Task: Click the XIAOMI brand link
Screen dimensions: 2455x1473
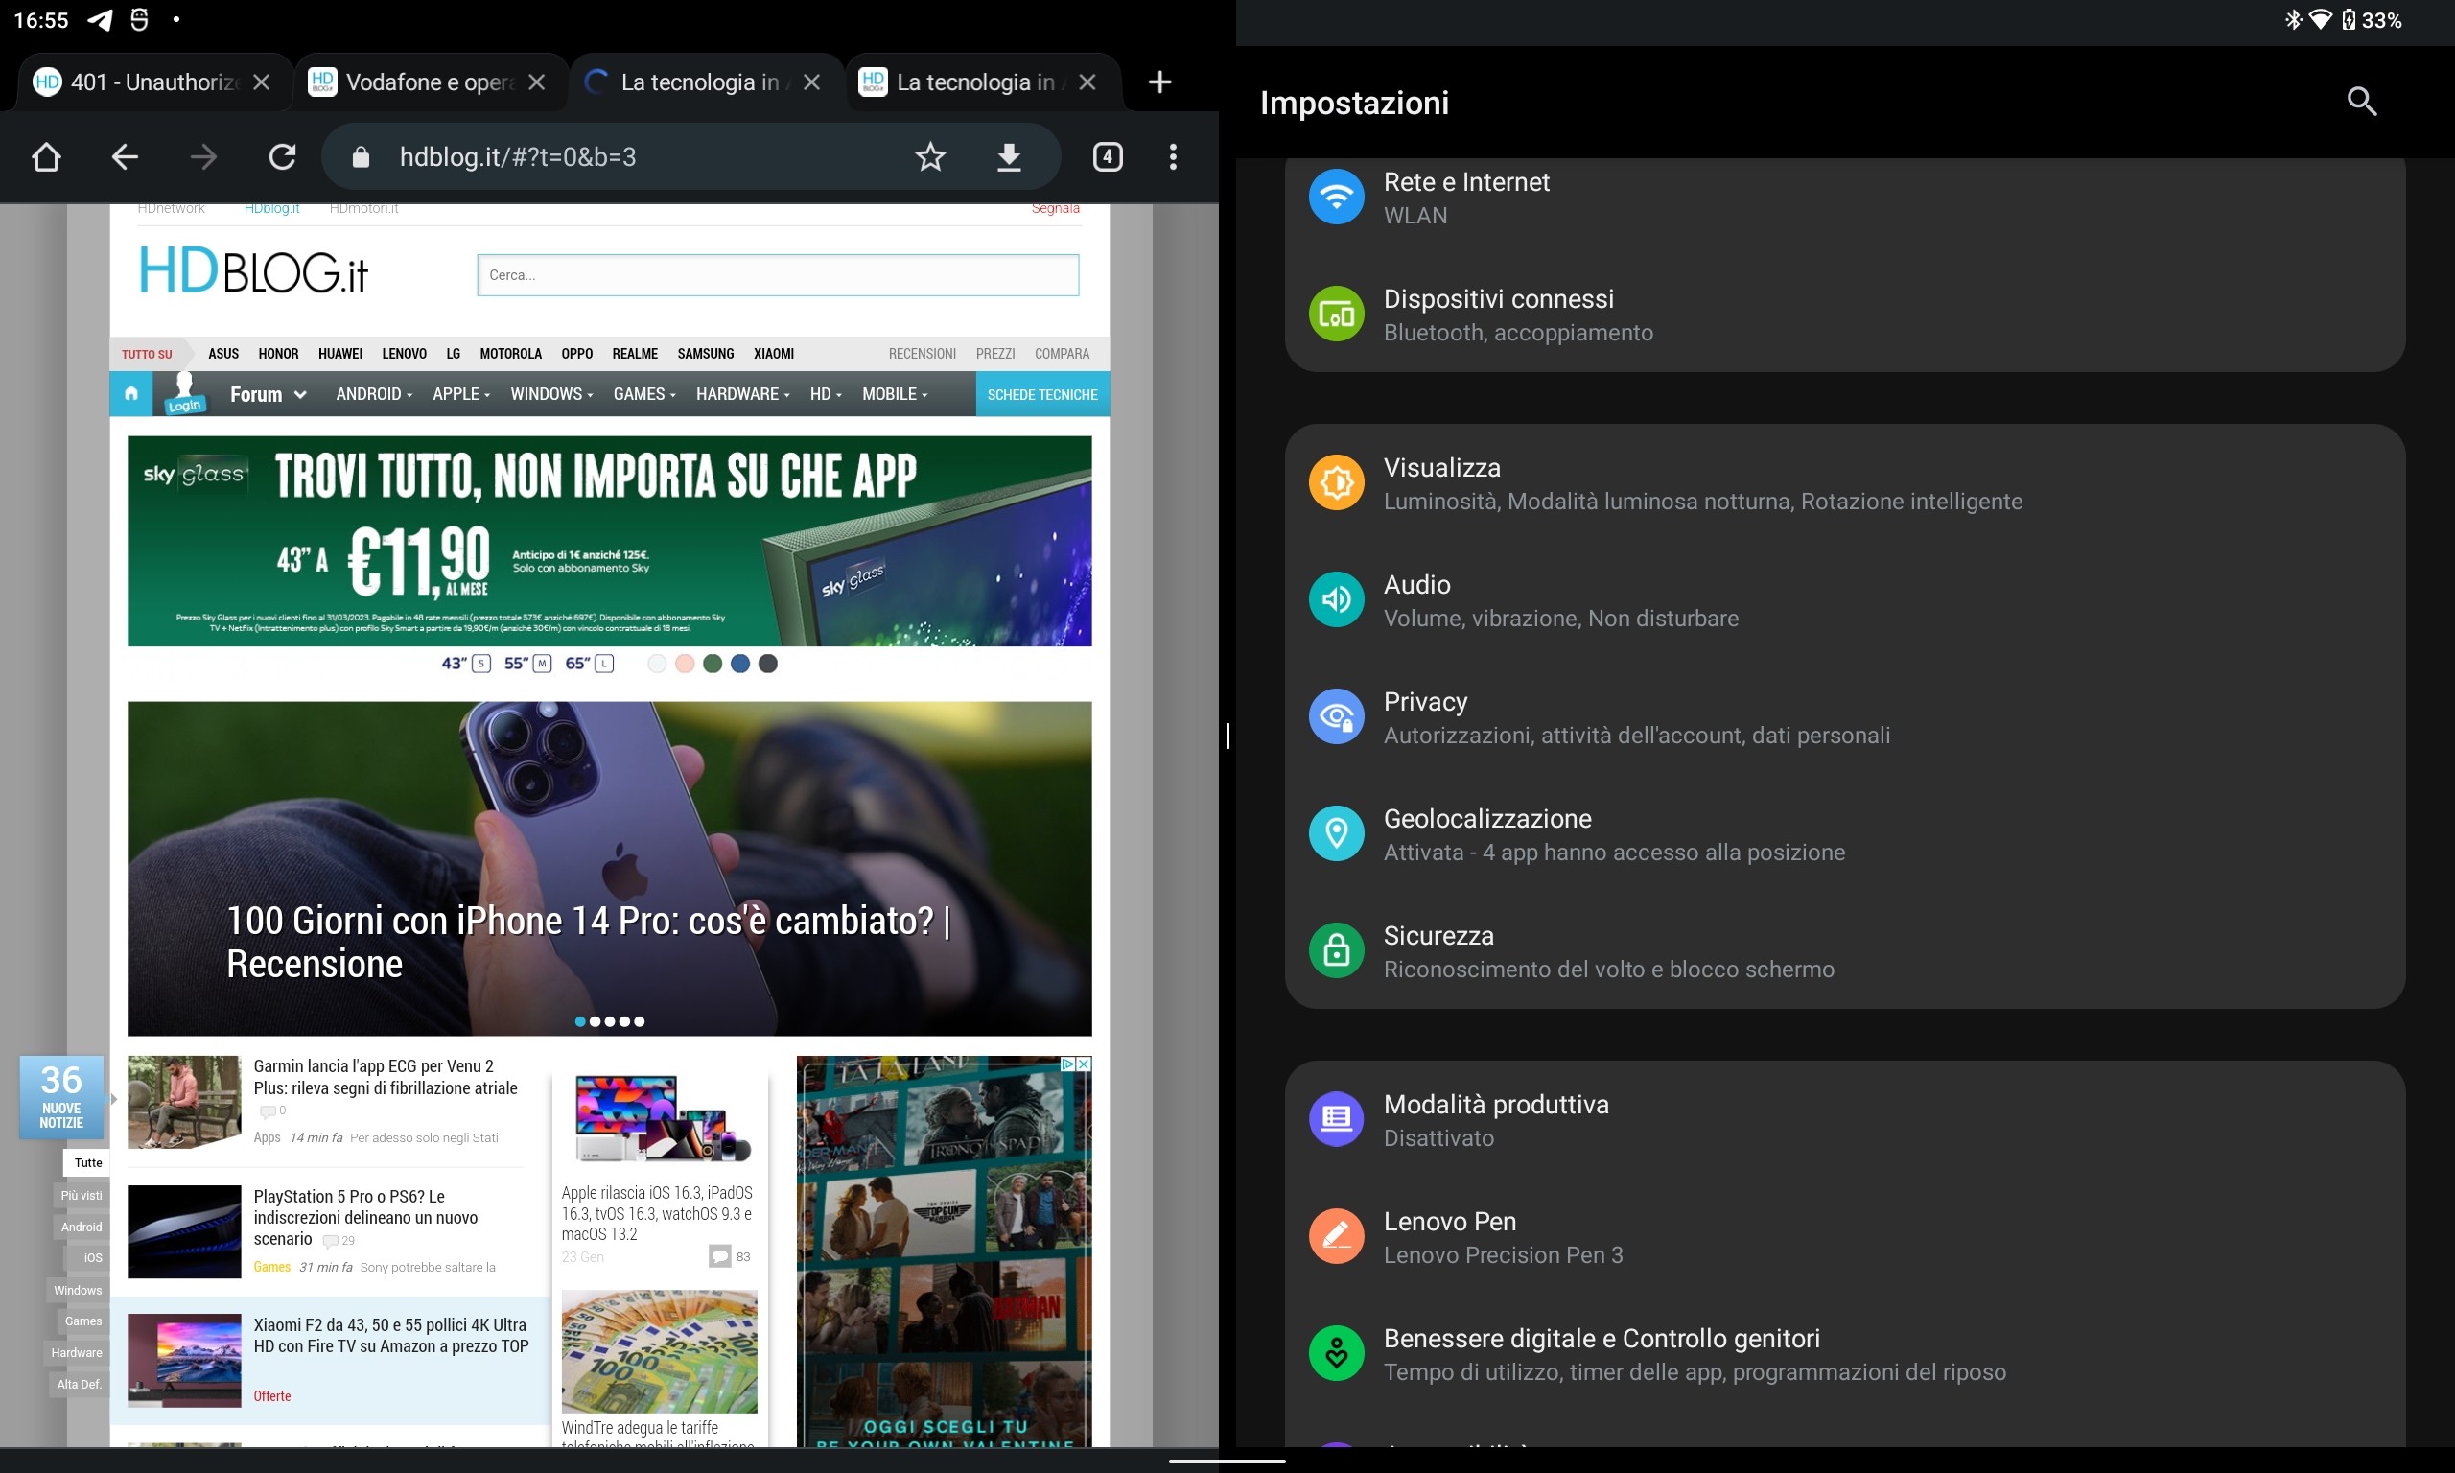Action: [774, 353]
